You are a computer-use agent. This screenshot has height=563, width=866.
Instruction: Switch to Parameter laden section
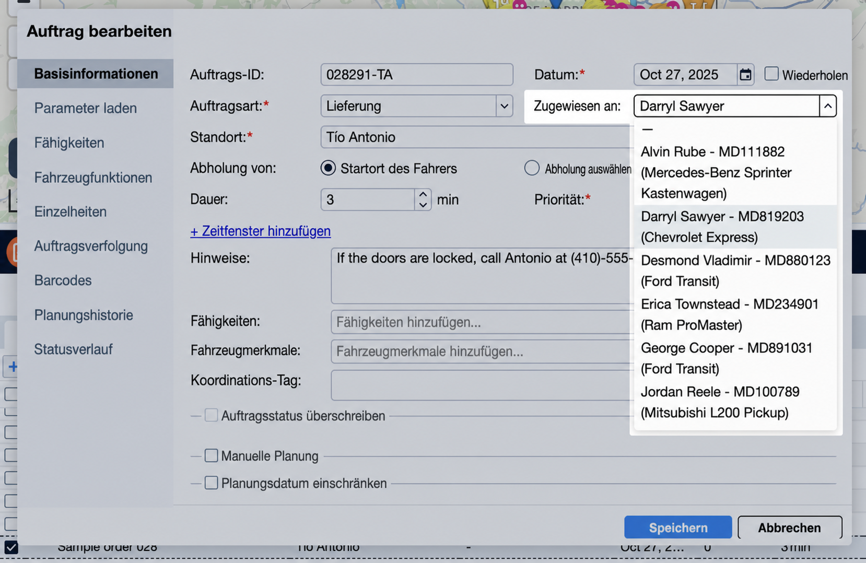click(x=86, y=108)
